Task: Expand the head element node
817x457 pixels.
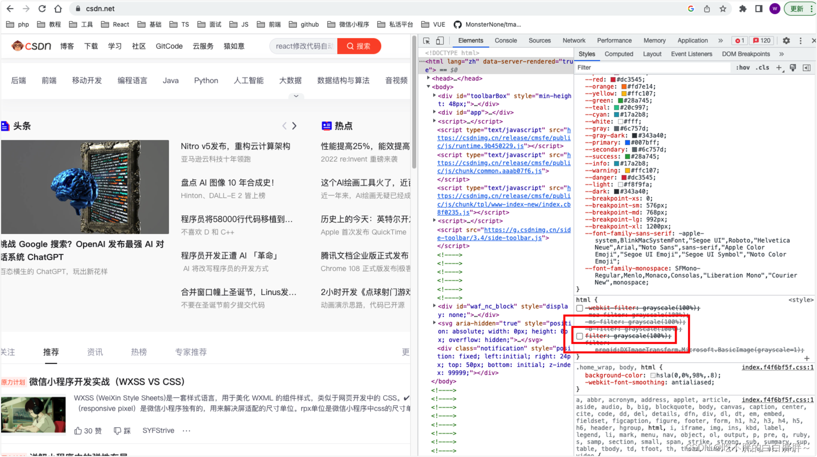Action: (428, 78)
